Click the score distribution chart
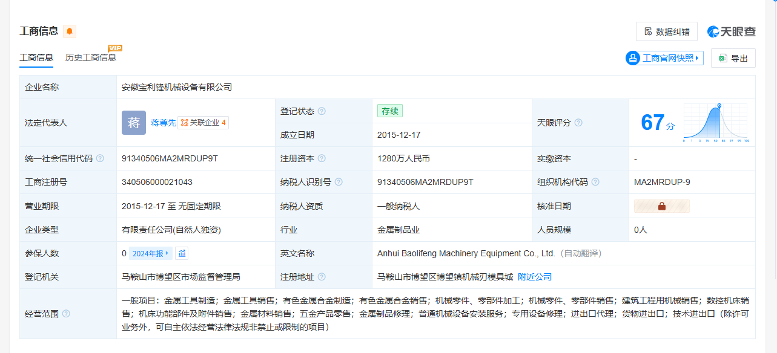Screen dimensions: 777x353 pyautogui.click(x=716, y=123)
